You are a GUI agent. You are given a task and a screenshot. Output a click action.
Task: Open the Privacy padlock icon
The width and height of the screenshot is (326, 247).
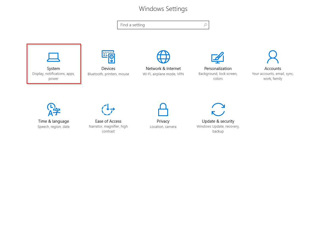pos(163,110)
